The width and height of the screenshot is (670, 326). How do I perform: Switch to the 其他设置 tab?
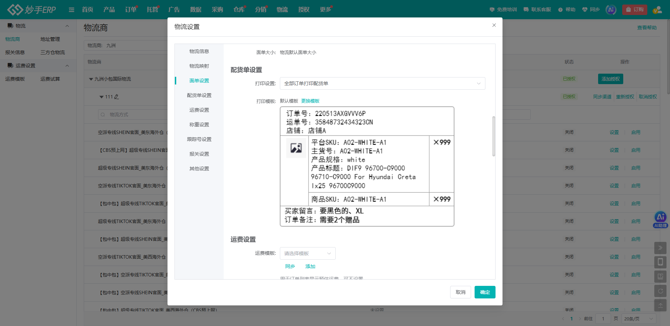199,169
